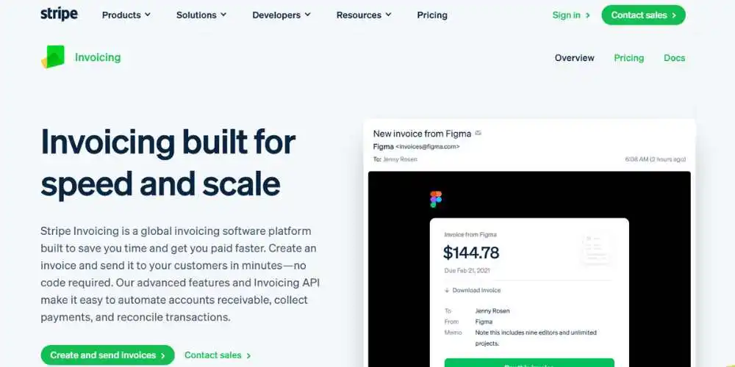This screenshot has width=735, height=367.
Task: Click the To: Jenny Rosen recipient line
Action: [395, 159]
